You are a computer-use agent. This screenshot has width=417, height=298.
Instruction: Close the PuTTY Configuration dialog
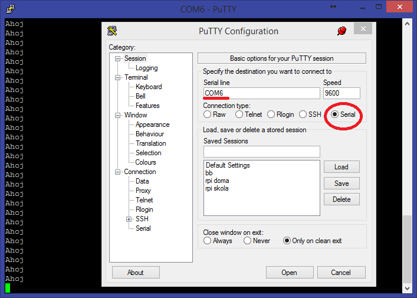pyautogui.click(x=363, y=28)
